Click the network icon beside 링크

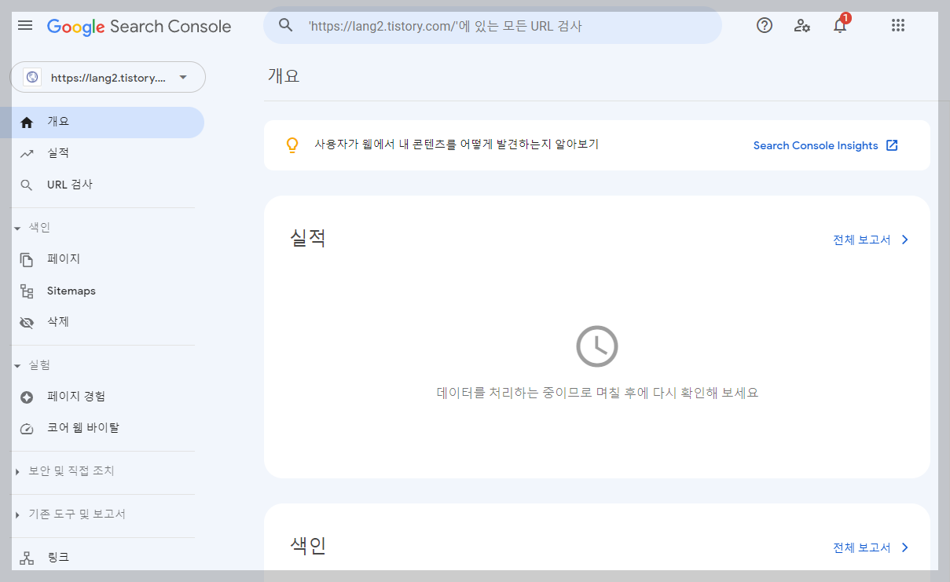point(27,558)
